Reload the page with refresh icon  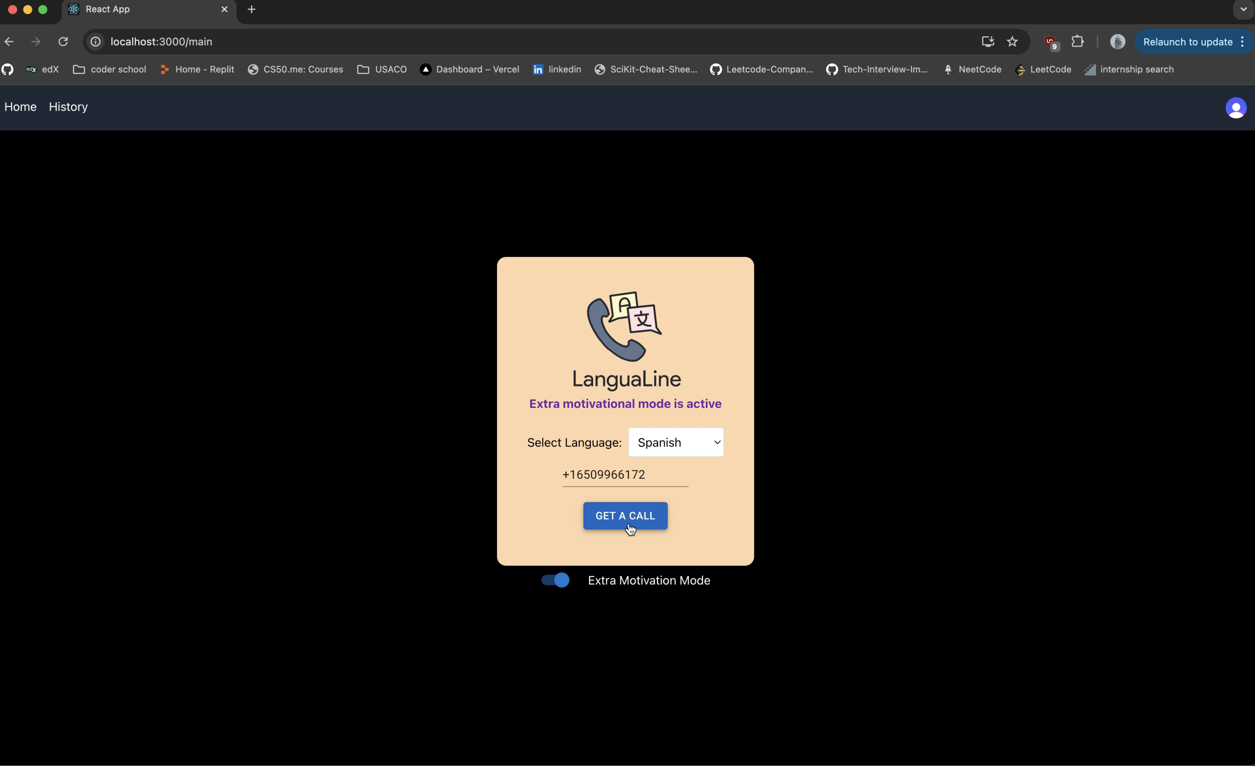pos(63,42)
